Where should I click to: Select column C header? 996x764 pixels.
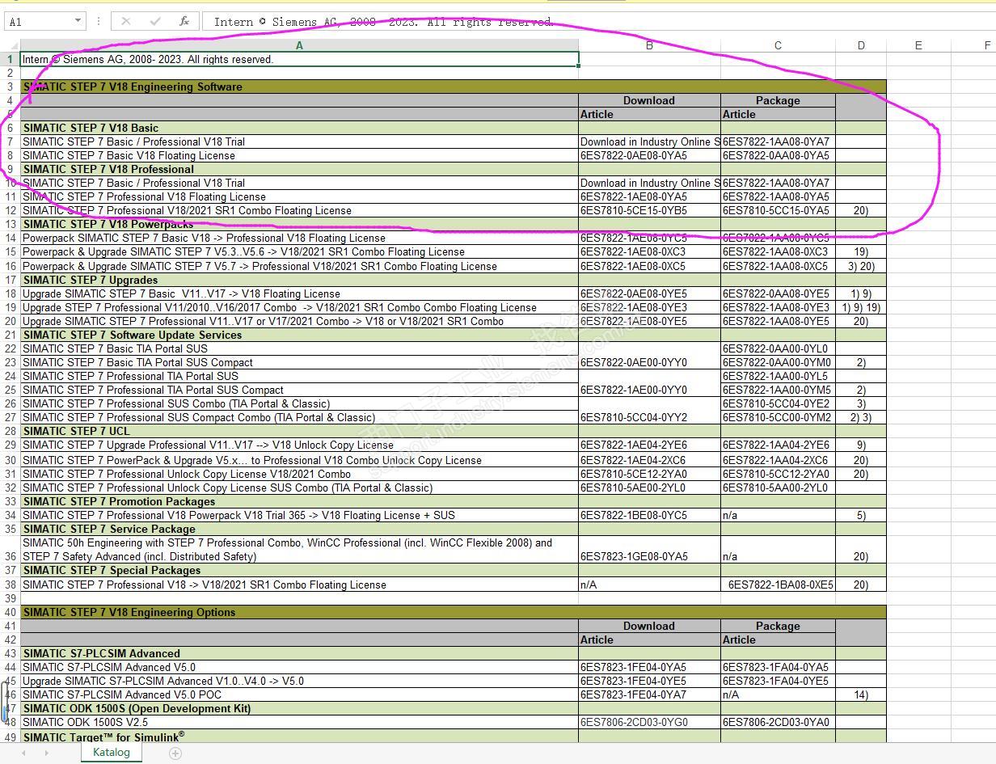coord(778,45)
